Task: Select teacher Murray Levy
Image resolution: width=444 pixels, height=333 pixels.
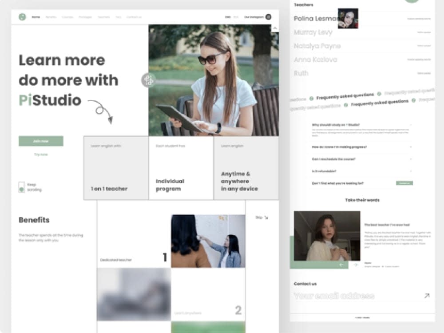Action: (313, 32)
